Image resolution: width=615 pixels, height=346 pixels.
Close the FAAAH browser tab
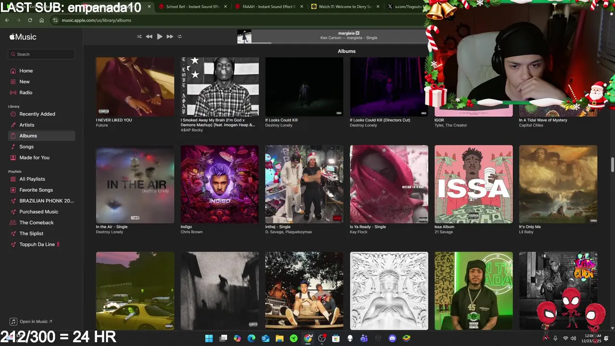[x=301, y=7]
